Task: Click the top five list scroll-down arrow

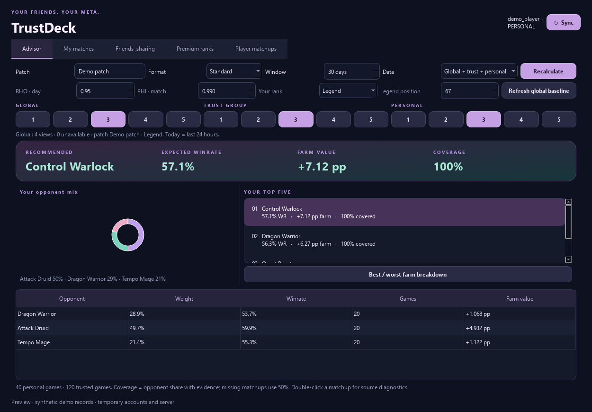Action: tap(568, 259)
